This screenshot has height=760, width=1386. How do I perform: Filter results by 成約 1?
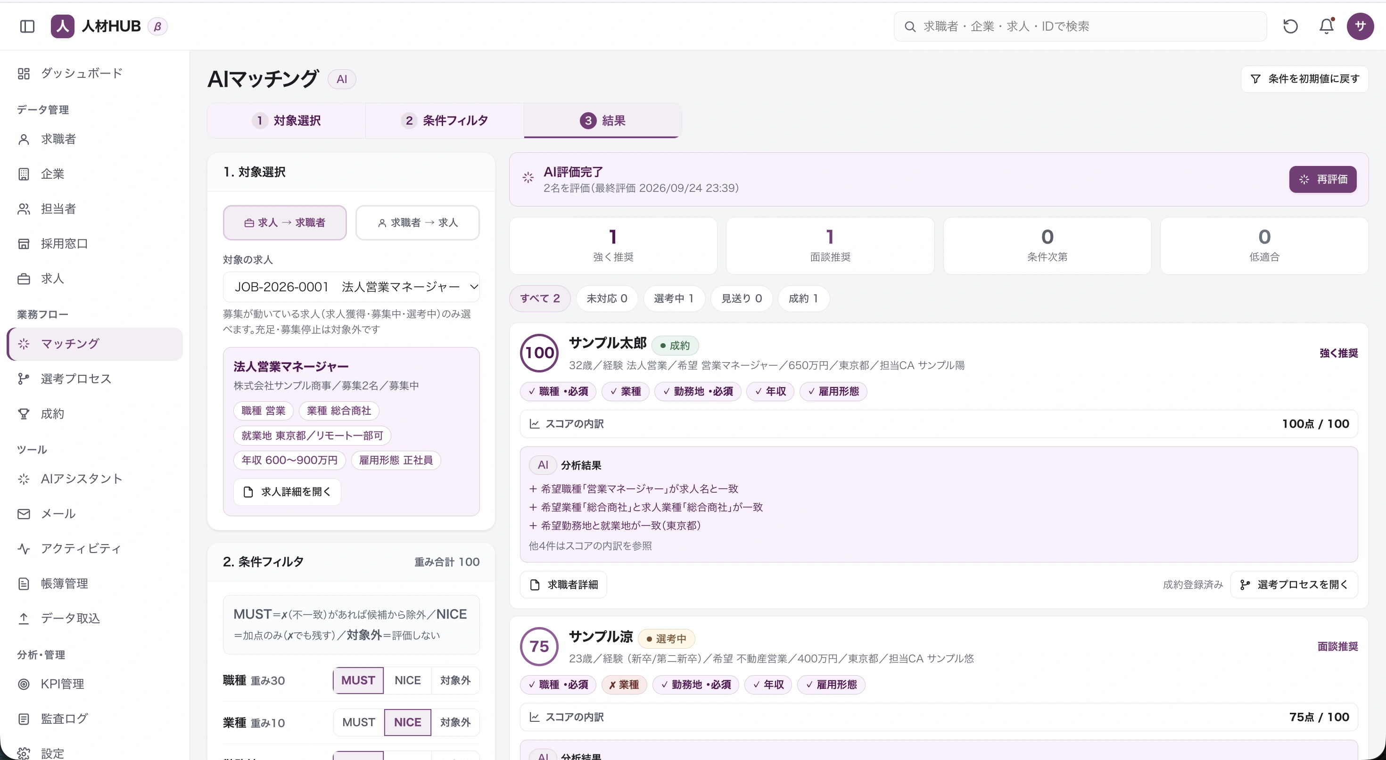tap(803, 299)
